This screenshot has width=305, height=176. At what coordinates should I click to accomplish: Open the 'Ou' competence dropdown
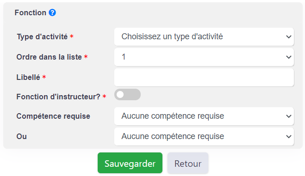tap(204, 136)
